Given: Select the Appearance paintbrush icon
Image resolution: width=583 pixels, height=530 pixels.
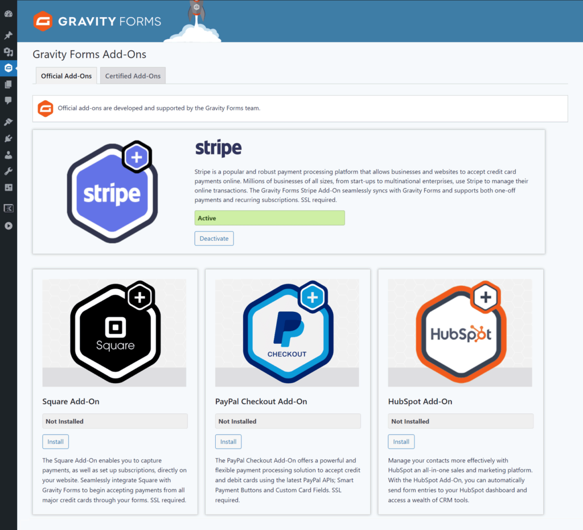Looking at the screenshot, I should 9,121.
